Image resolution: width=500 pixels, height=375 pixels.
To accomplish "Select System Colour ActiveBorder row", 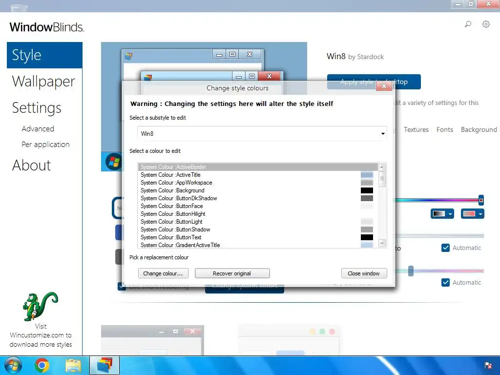I will [x=258, y=167].
